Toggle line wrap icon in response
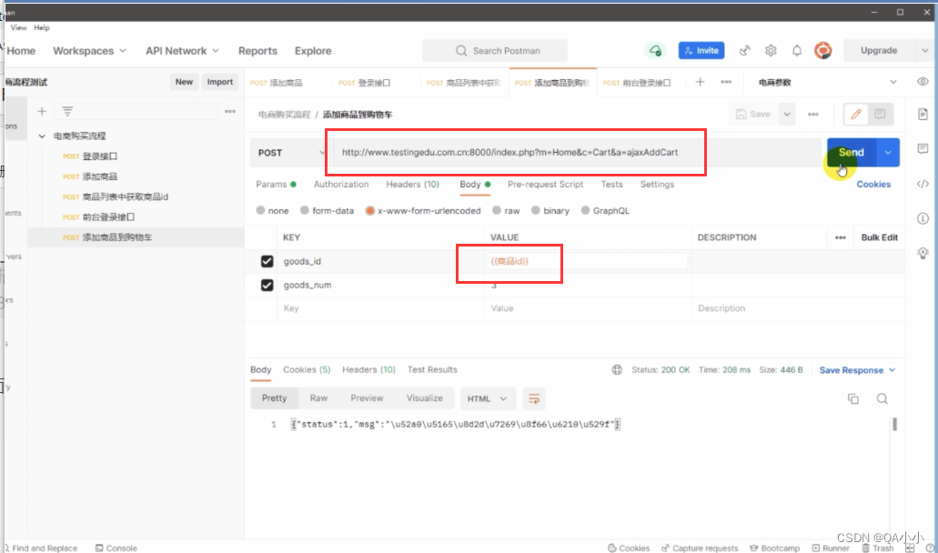 pos(534,398)
